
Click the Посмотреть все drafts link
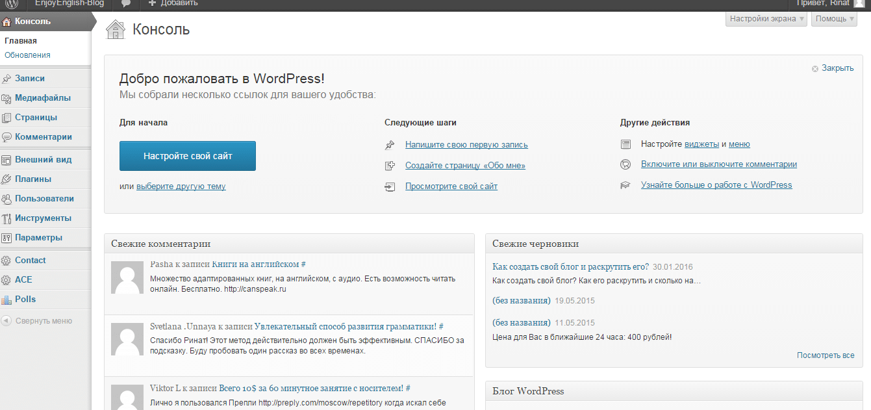[826, 355]
